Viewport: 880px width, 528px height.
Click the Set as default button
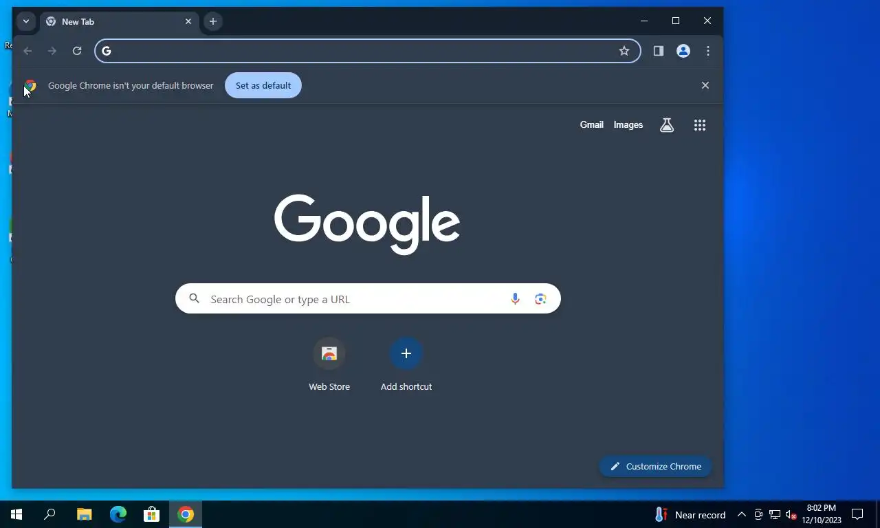(x=263, y=85)
